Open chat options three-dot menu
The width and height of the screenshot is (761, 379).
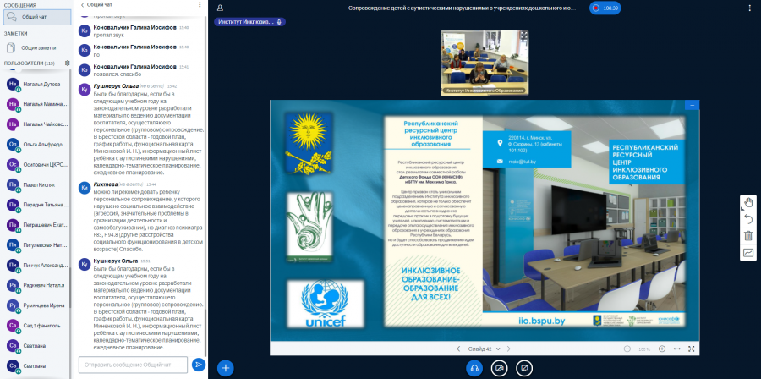200,4
